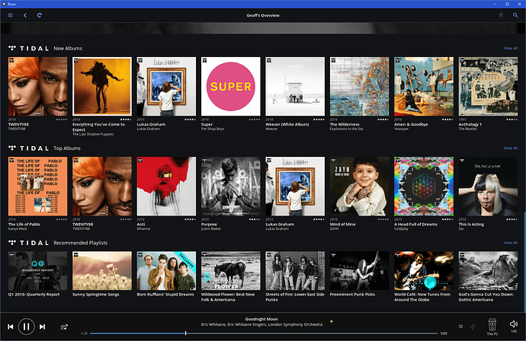Open Sunny Springtime Songs playlist

(102, 271)
